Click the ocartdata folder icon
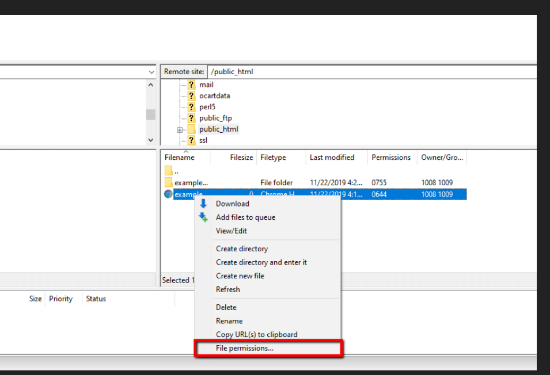This screenshot has height=375, width=550. click(191, 96)
